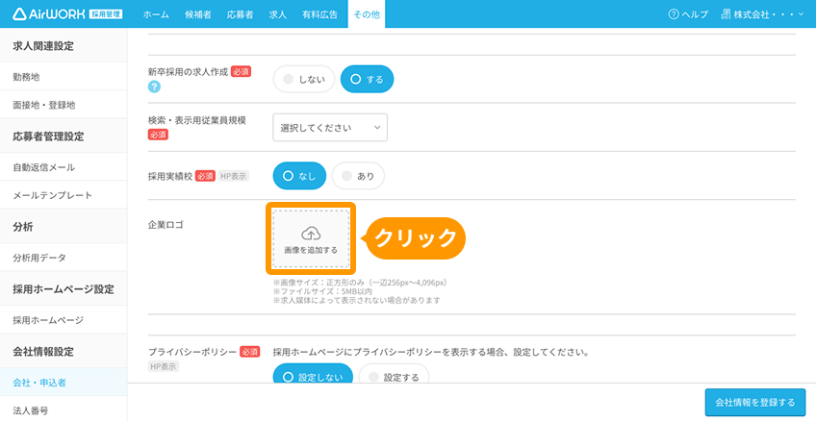Select なし for 採用実績校

click(x=299, y=176)
